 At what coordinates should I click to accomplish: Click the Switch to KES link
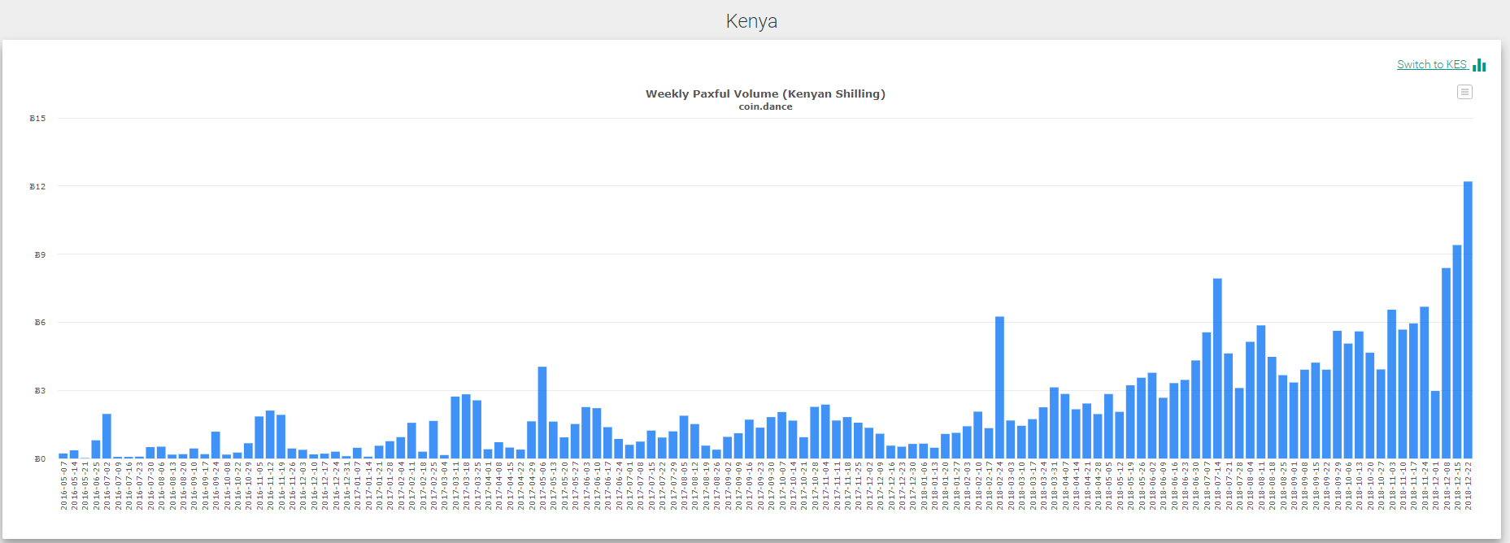1431,65
